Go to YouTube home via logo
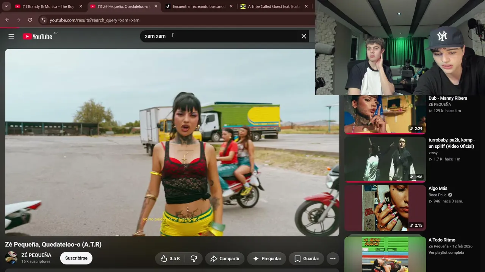 coord(38,36)
